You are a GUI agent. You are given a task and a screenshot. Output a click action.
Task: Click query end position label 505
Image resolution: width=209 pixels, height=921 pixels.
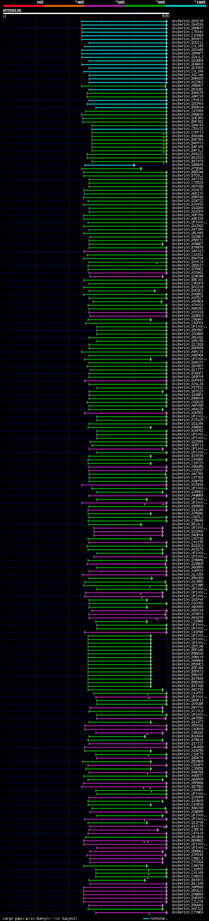165,16
